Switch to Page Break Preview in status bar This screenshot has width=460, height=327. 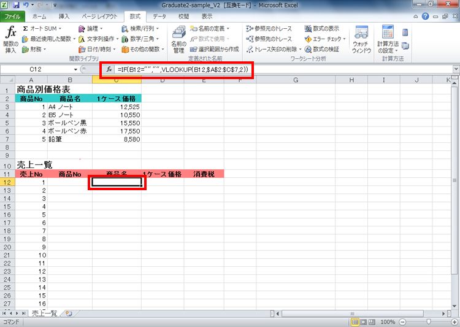point(372,322)
